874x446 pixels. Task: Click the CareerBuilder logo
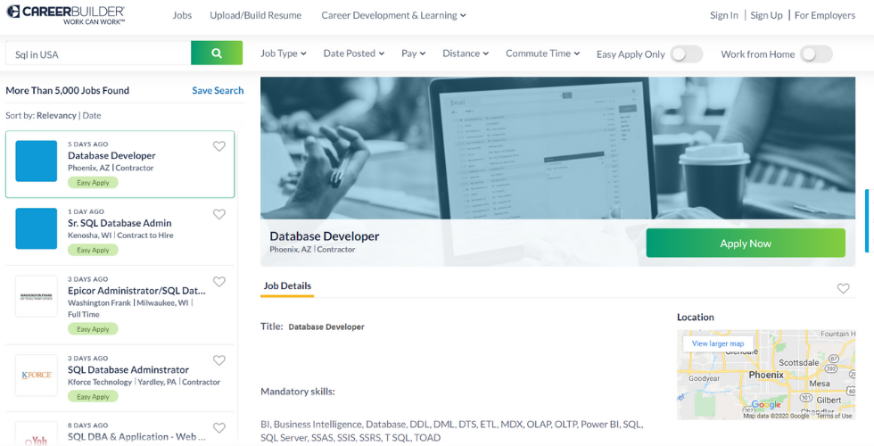[x=66, y=14]
